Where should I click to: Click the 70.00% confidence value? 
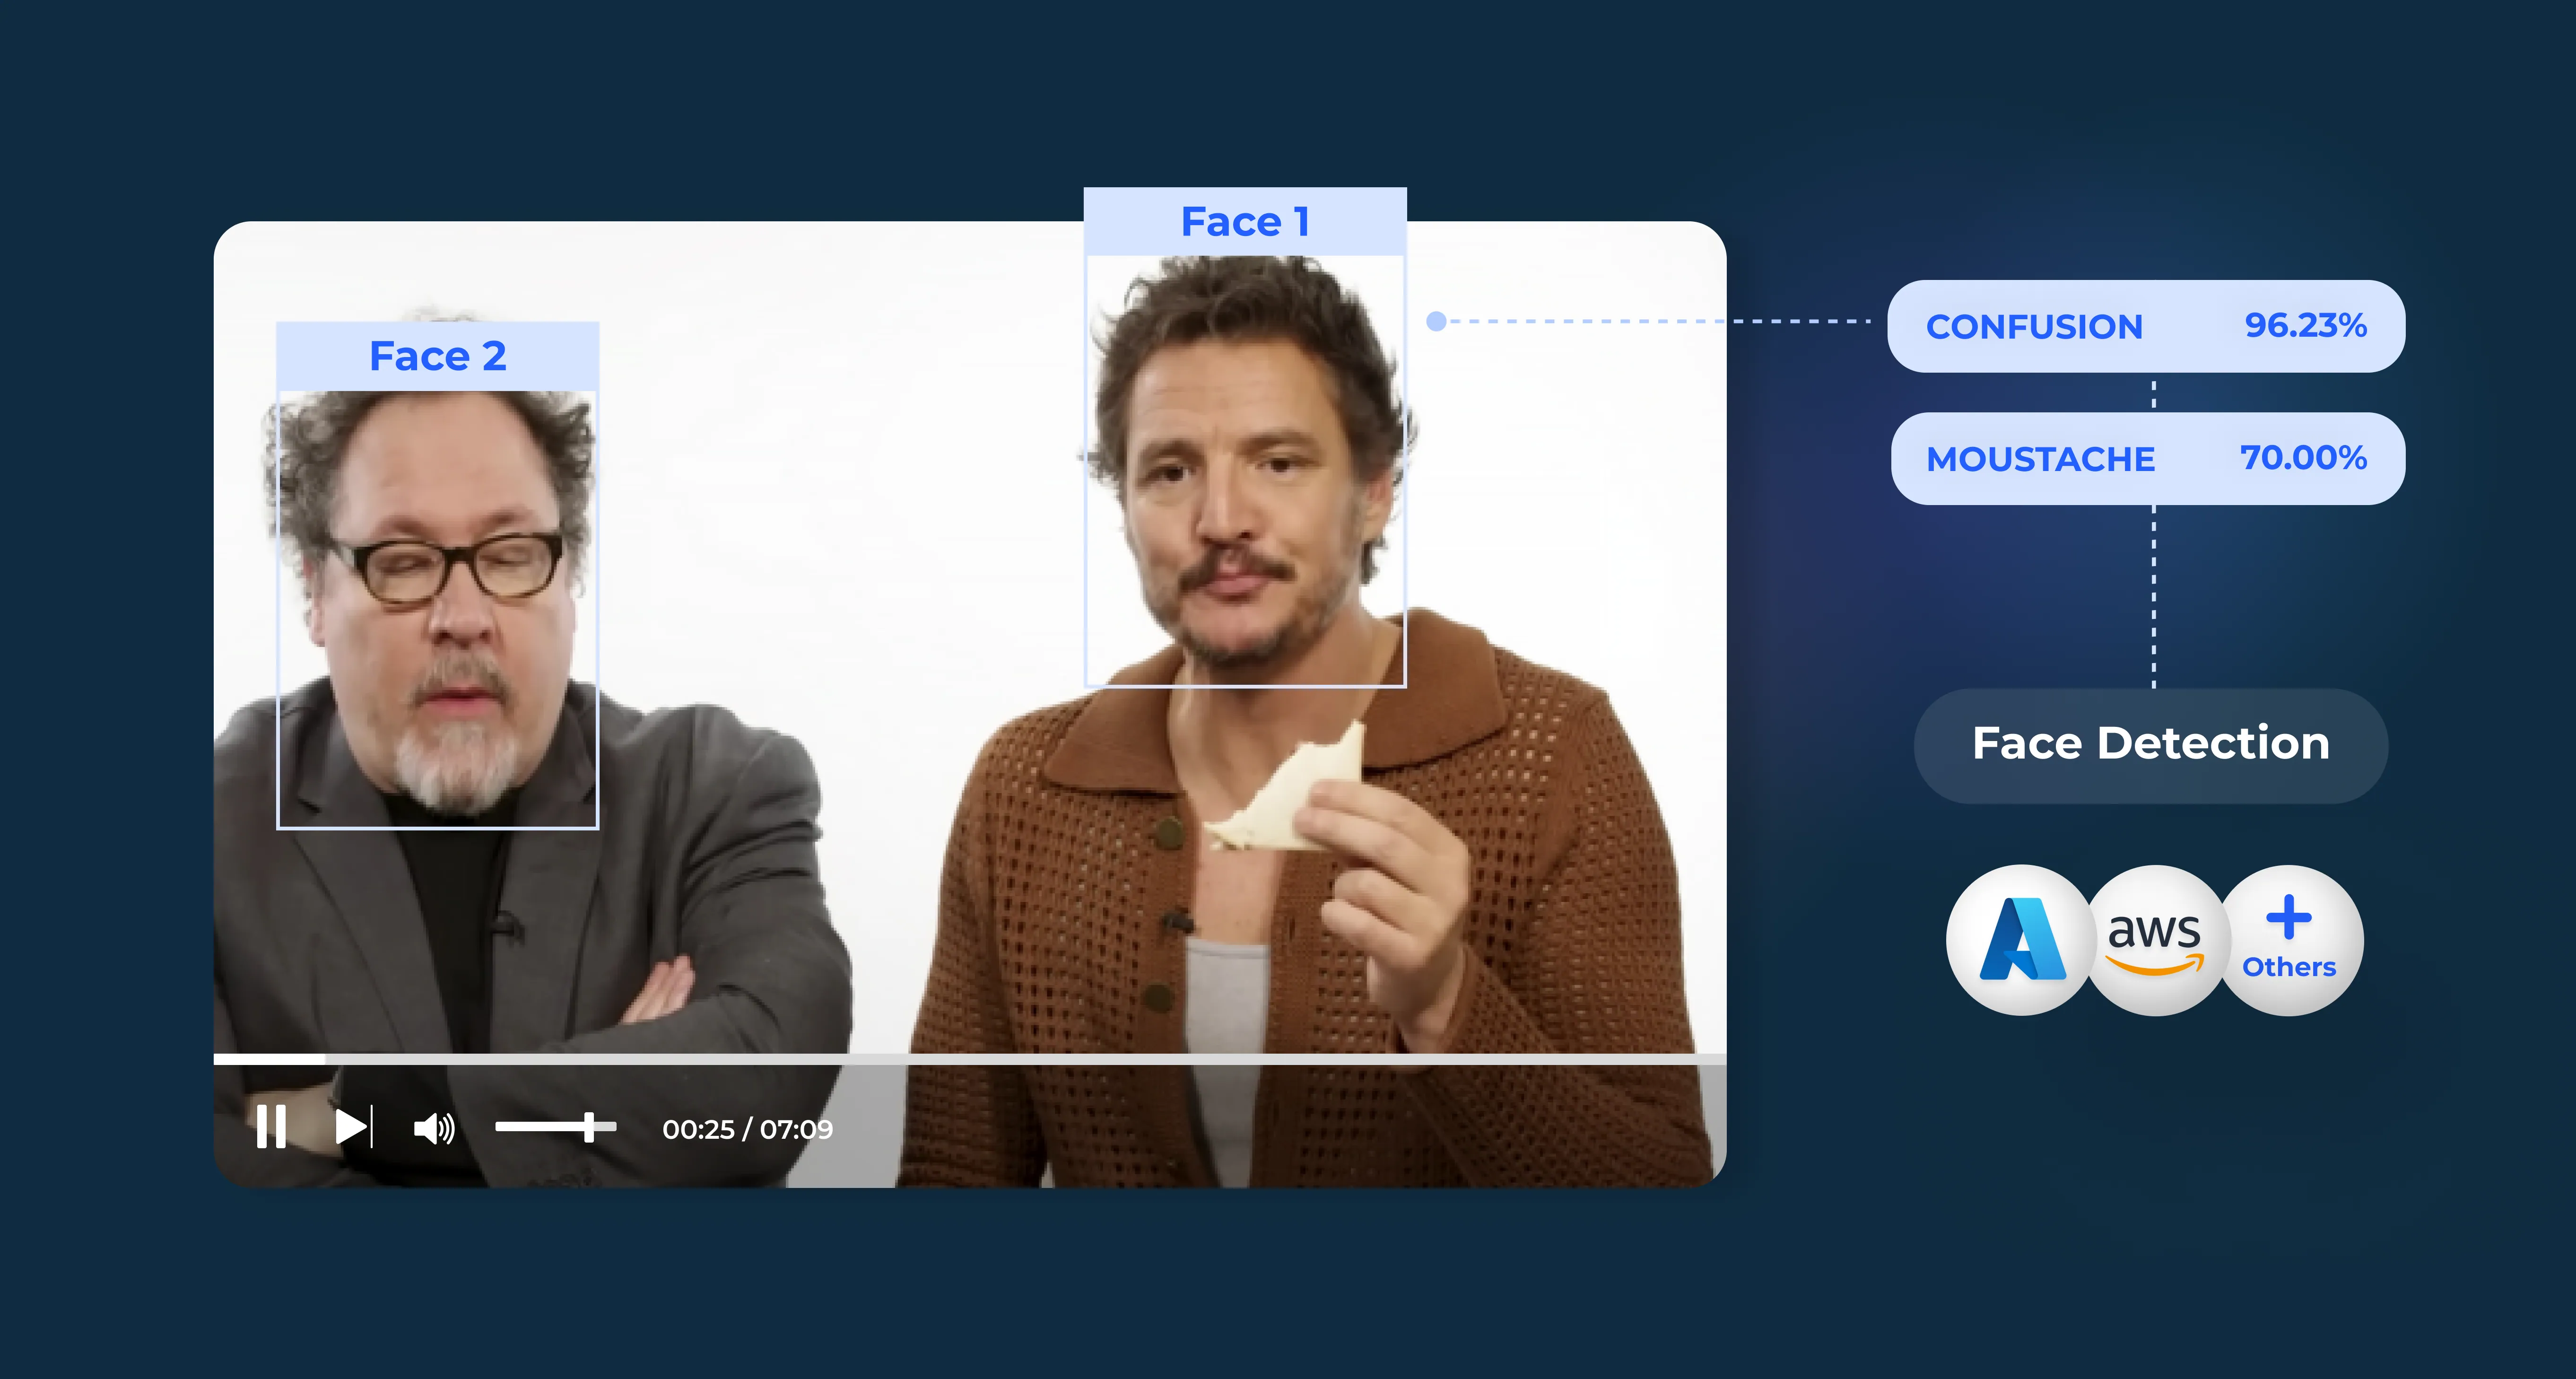2303,457
